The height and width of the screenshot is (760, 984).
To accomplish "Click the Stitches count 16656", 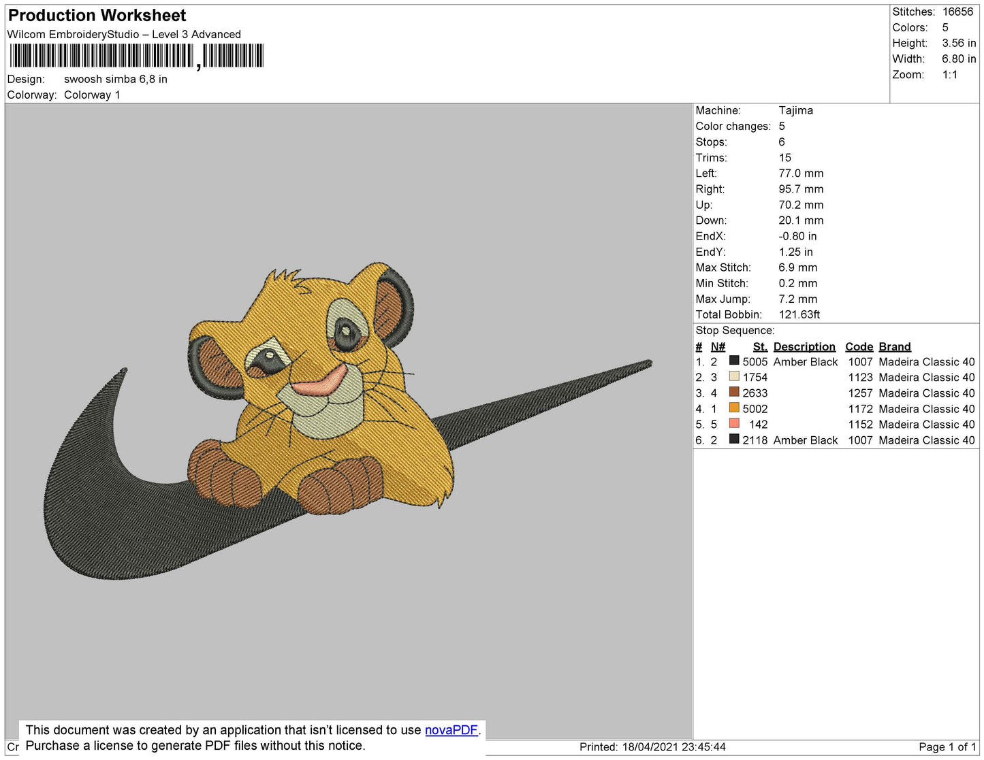I will [957, 12].
